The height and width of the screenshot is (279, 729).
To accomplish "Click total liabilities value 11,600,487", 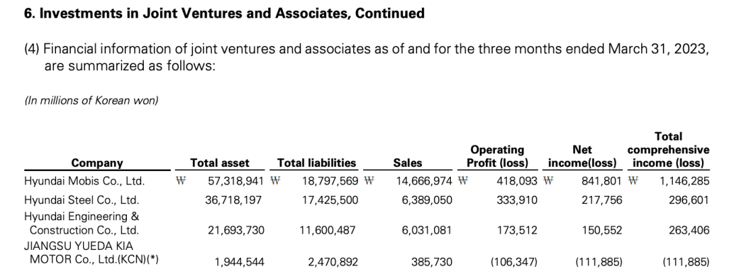I will point(329,230).
